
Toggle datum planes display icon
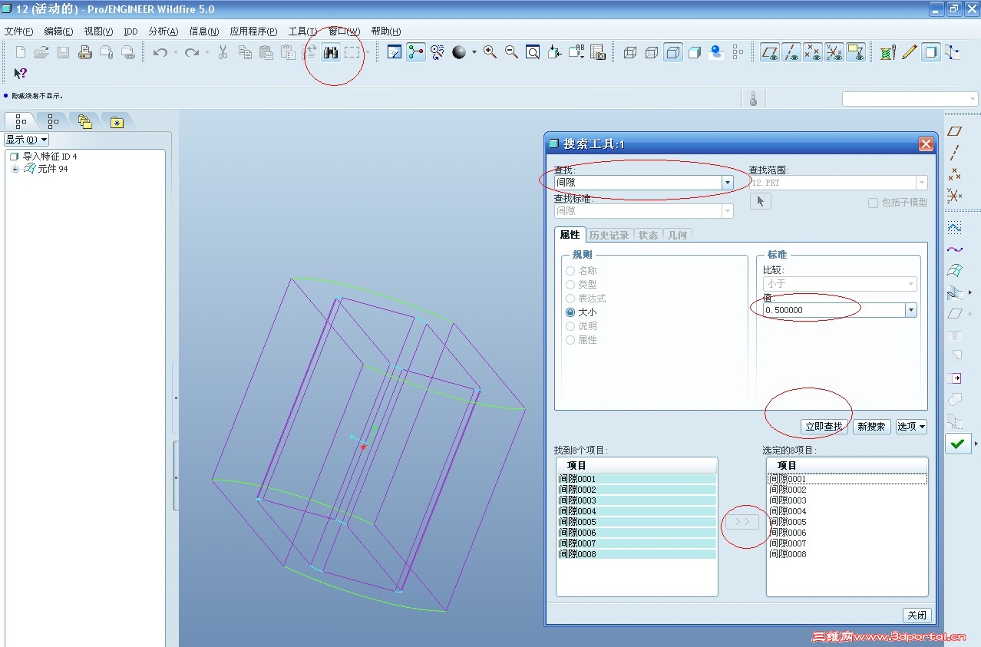coord(770,52)
